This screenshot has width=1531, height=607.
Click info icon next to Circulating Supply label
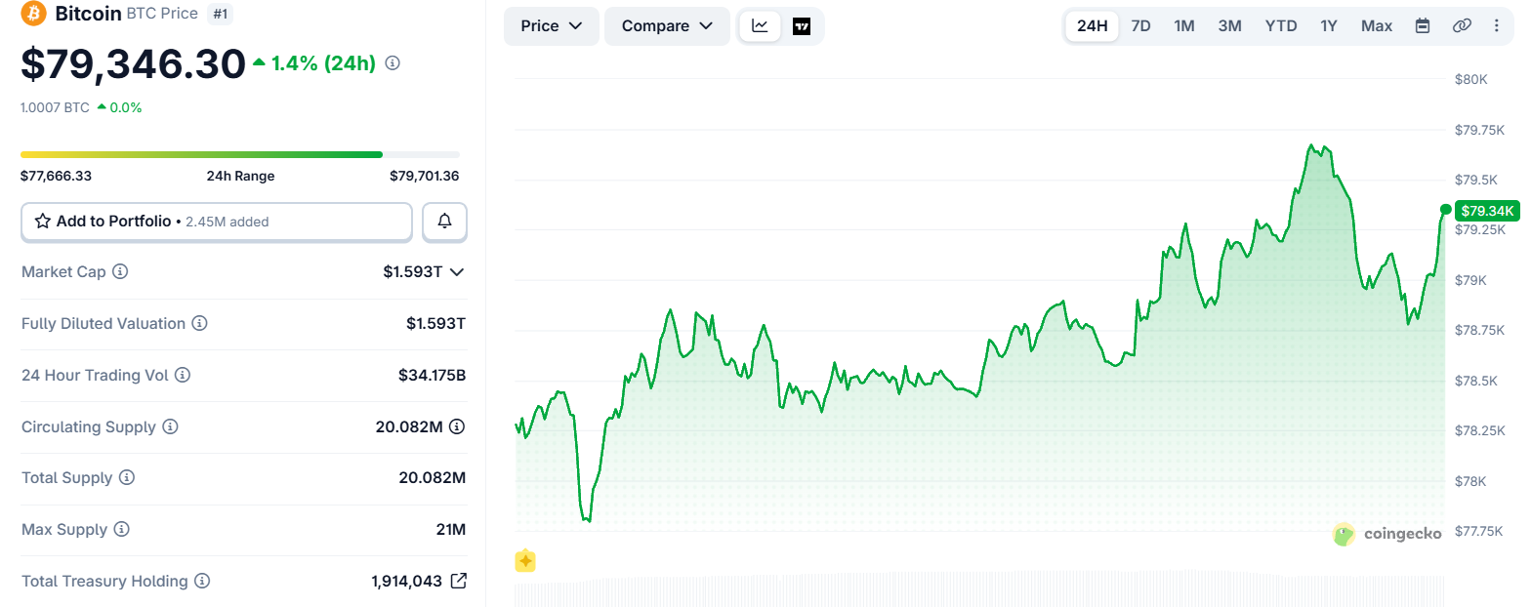coord(170,427)
